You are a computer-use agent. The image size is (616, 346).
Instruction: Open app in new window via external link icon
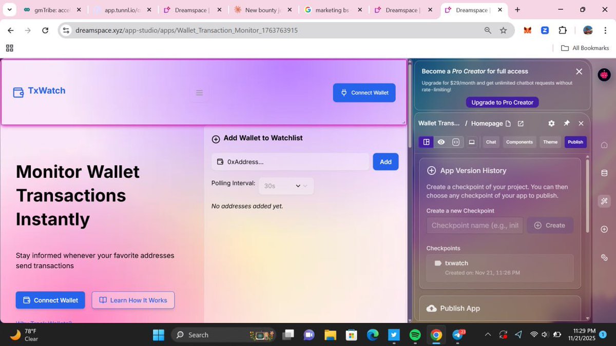(x=521, y=124)
